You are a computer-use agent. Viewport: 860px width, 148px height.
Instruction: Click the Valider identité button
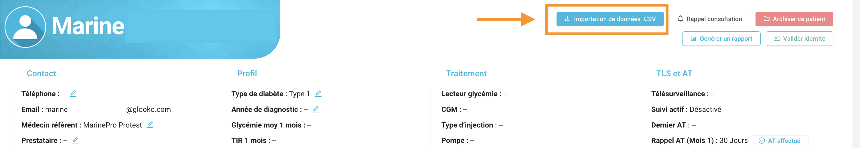pyautogui.click(x=799, y=38)
